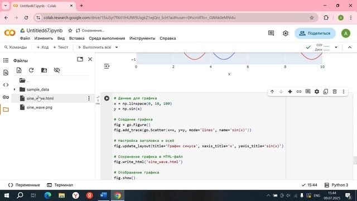357x201 pixels.
Task: Close the Файлы side panel
Action: coord(90,59)
